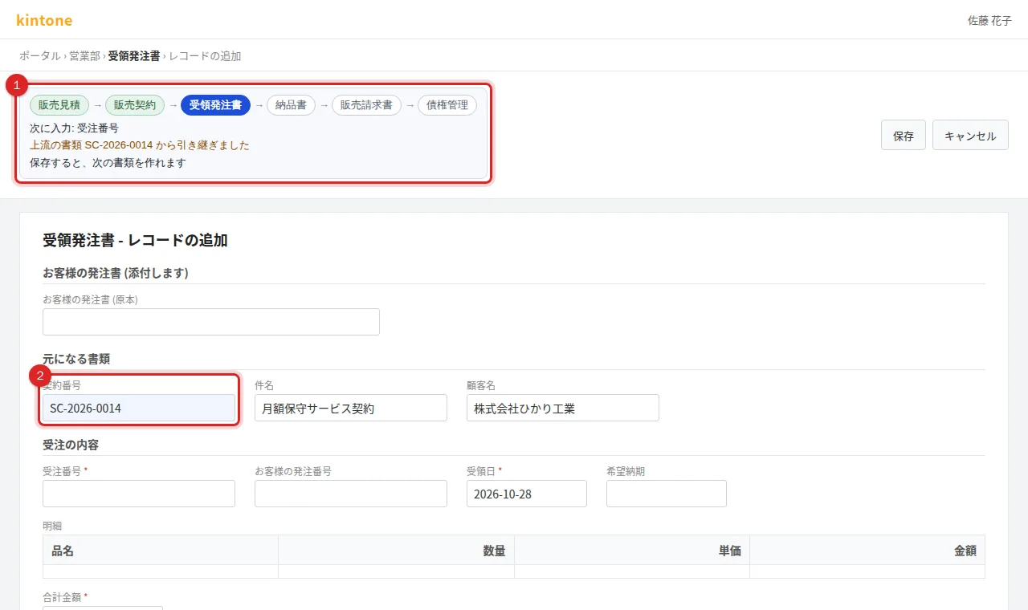
Task: Click the 金額 column header
Action: [867, 550]
